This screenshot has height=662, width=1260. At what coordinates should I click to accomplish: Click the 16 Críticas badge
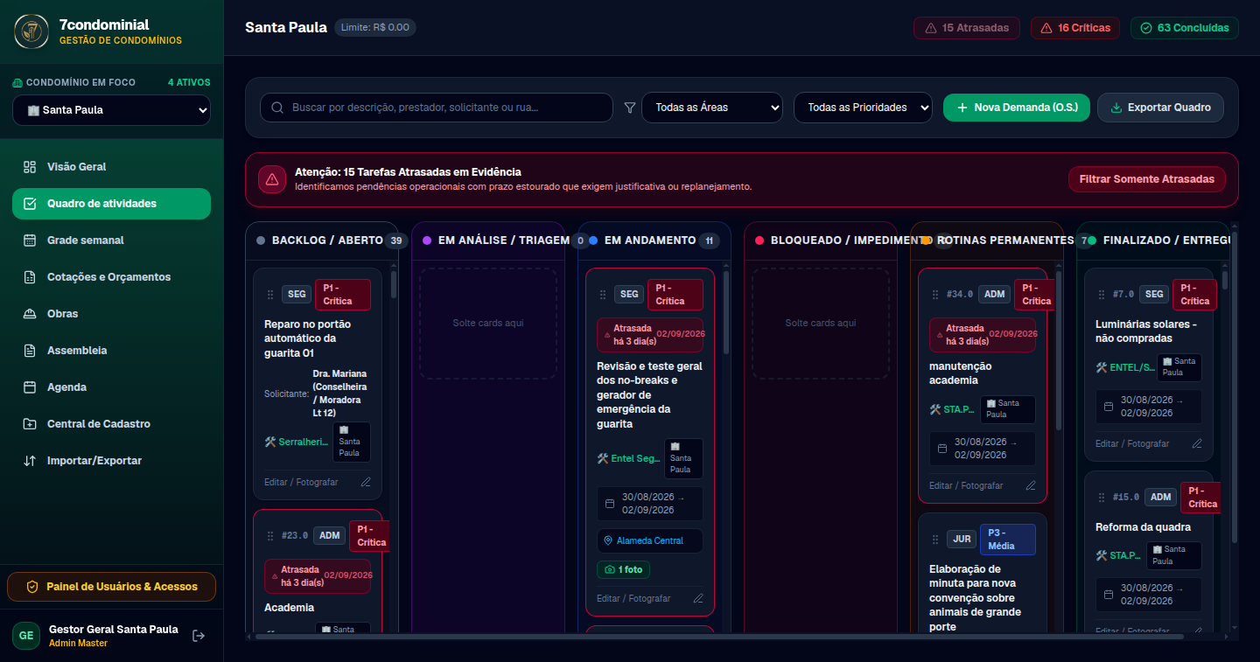point(1075,28)
